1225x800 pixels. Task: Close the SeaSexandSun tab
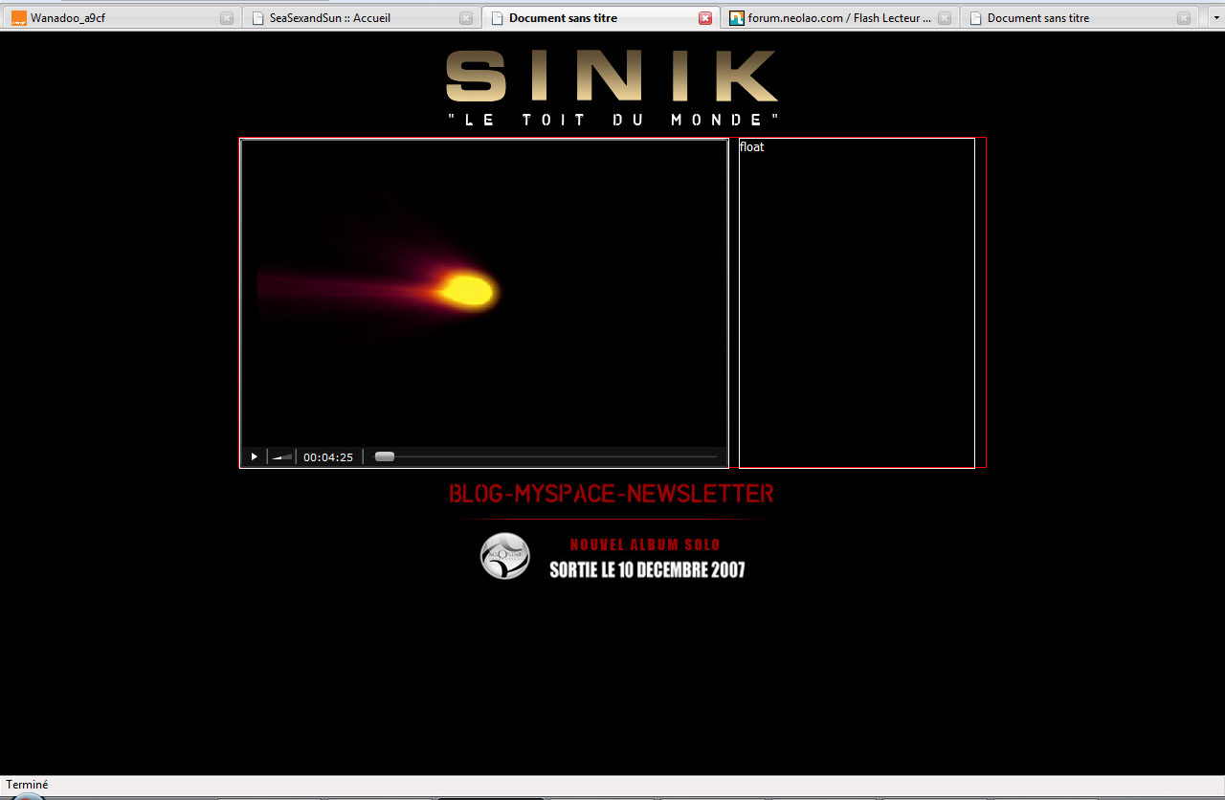click(466, 18)
